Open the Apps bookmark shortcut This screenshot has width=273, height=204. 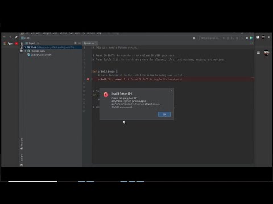coord(8,44)
